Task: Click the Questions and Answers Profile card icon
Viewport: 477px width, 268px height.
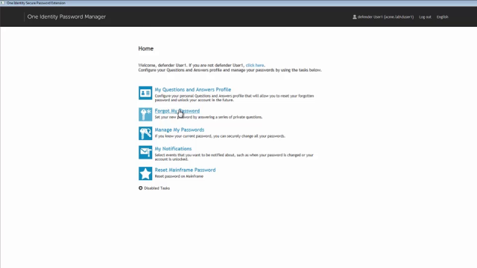Action: pos(145,93)
